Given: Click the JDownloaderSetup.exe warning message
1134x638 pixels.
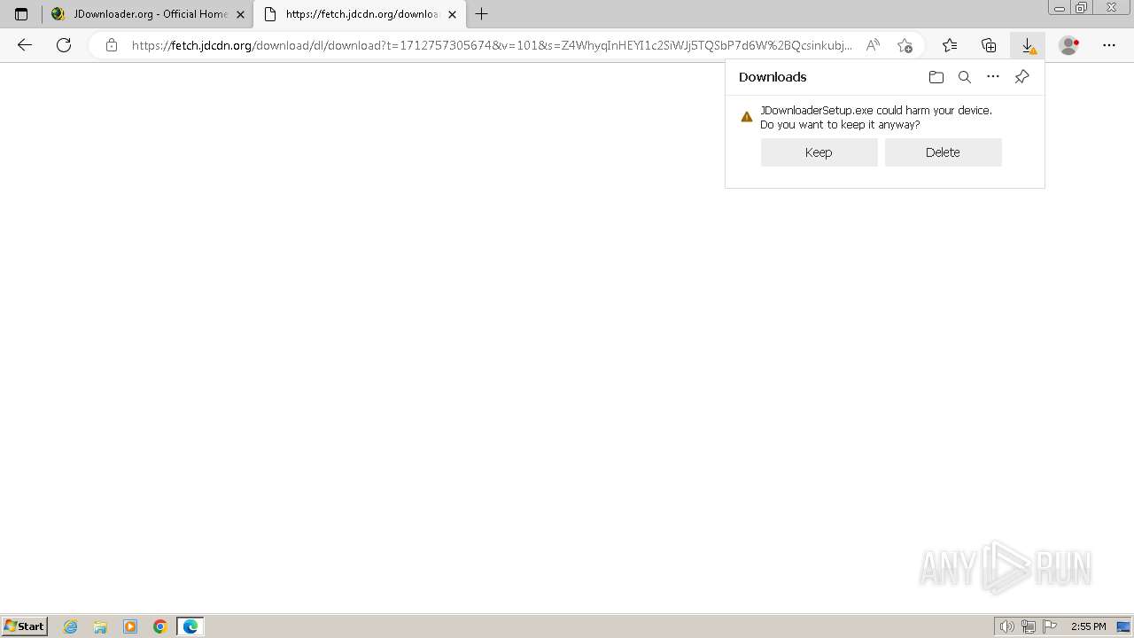Looking at the screenshot, I should pos(876,118).
